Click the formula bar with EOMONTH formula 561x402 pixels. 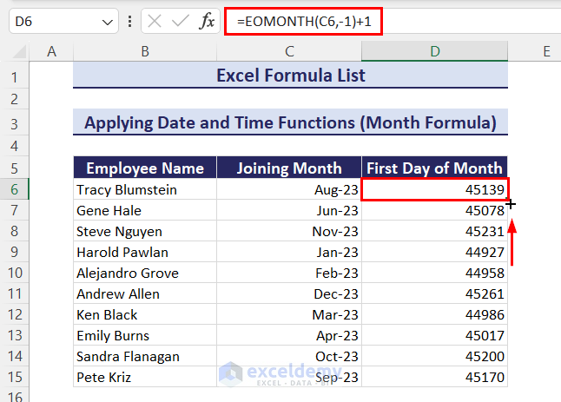(x=391, y=21)
